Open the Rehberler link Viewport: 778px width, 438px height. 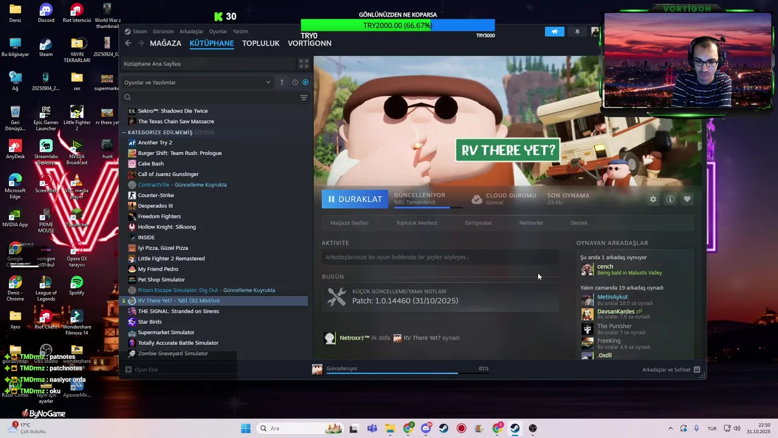[x=531, y=223]
